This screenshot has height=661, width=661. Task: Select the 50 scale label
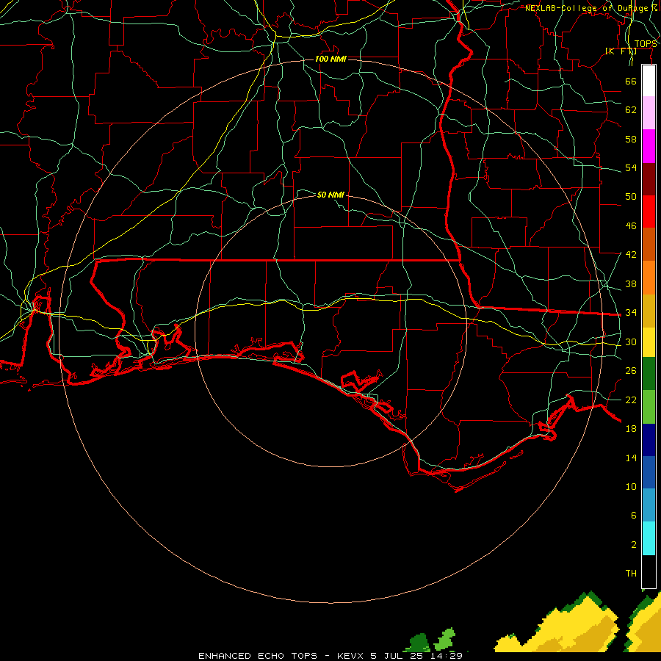click(x=631, y=196)
